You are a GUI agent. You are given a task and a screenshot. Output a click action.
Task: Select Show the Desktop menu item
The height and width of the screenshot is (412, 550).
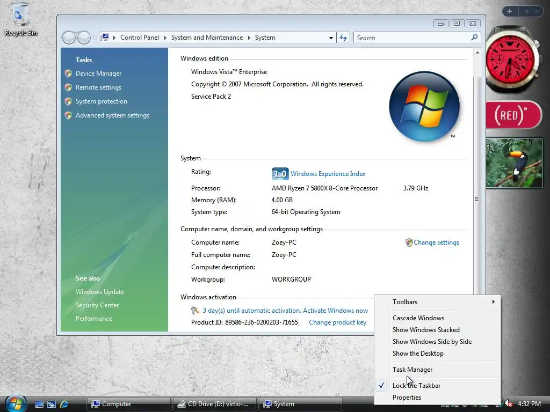437,354
